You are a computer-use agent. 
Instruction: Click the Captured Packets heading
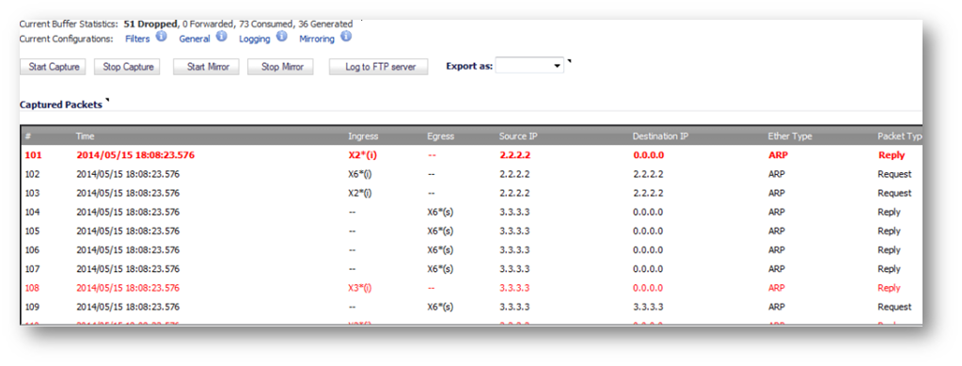point(61,105)
